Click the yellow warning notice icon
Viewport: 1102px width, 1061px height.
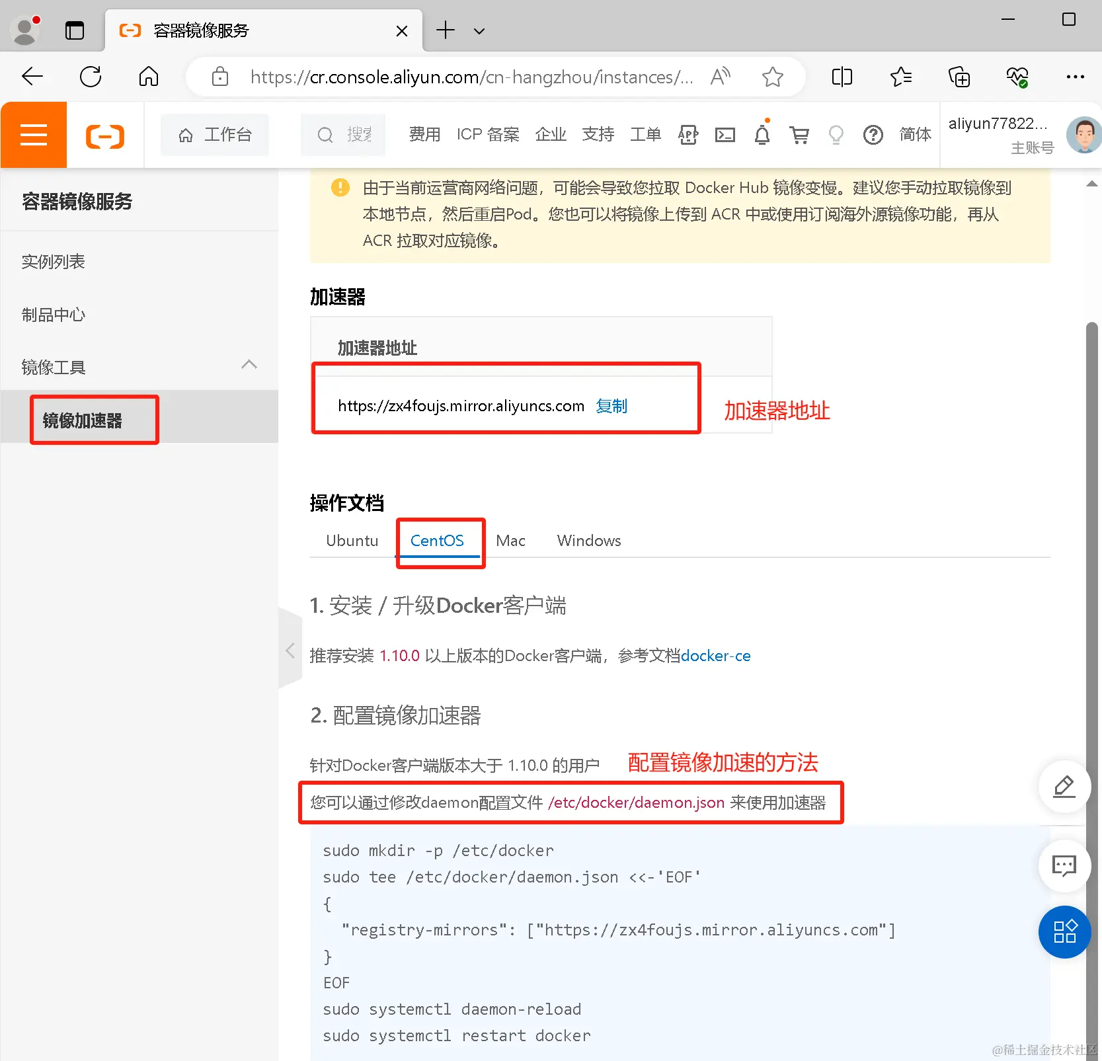340,188
